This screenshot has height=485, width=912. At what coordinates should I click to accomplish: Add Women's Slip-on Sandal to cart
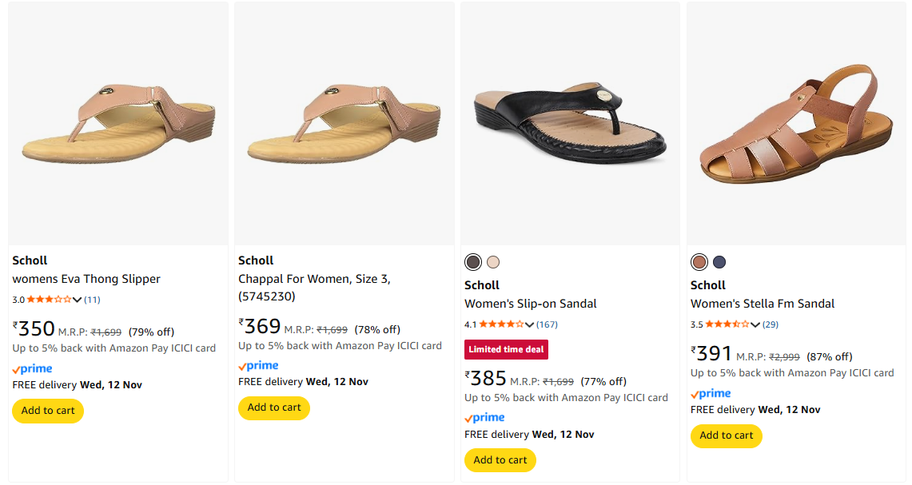500,460
